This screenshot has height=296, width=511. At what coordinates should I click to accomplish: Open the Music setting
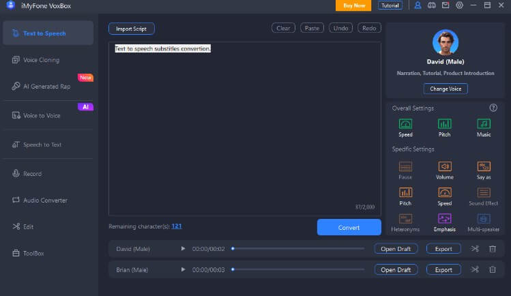point(484,128)
